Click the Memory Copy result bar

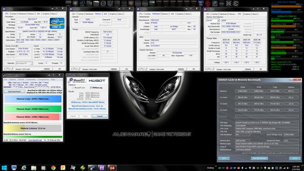[x=33, y=99]
